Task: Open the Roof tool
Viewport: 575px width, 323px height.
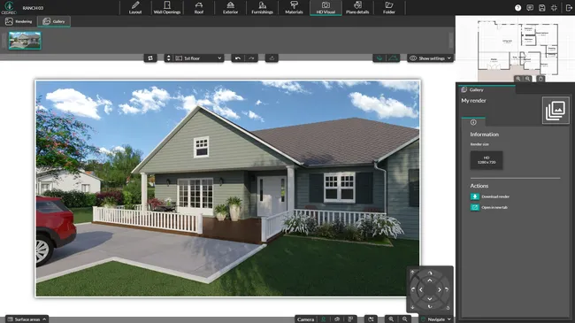Action: coord(199,8)
